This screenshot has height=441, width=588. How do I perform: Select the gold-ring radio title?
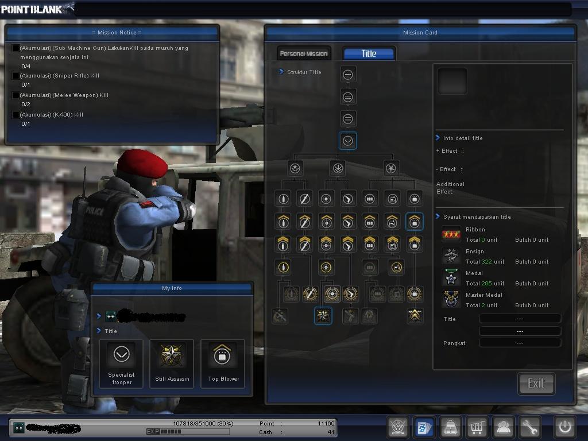coord(396,268)
